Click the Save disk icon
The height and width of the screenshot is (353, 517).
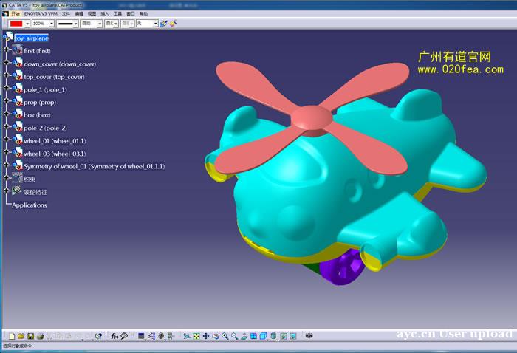(30, 337)
